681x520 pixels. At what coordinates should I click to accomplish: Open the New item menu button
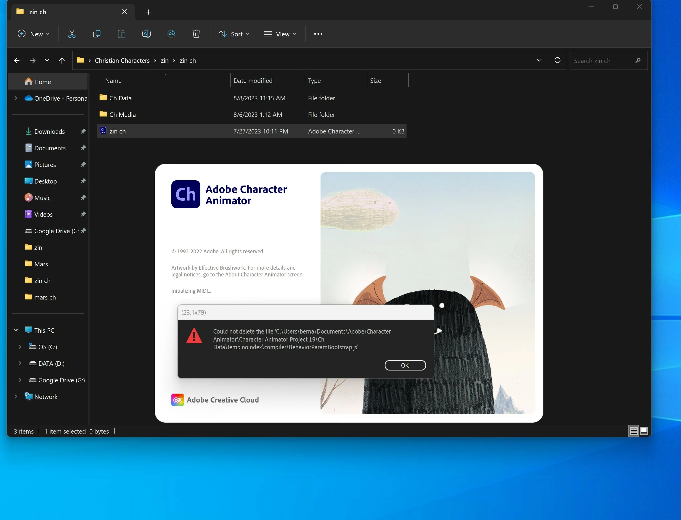click(x=33, y=34)
